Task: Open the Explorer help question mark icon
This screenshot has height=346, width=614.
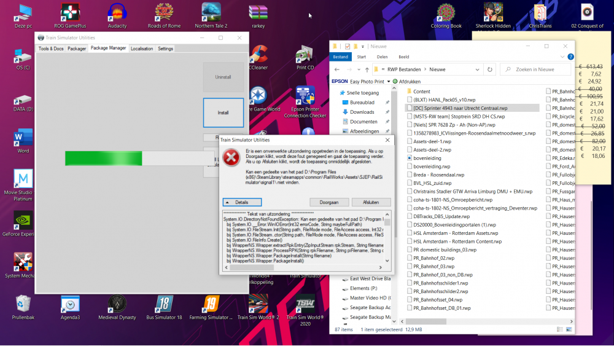Action: 569,57
